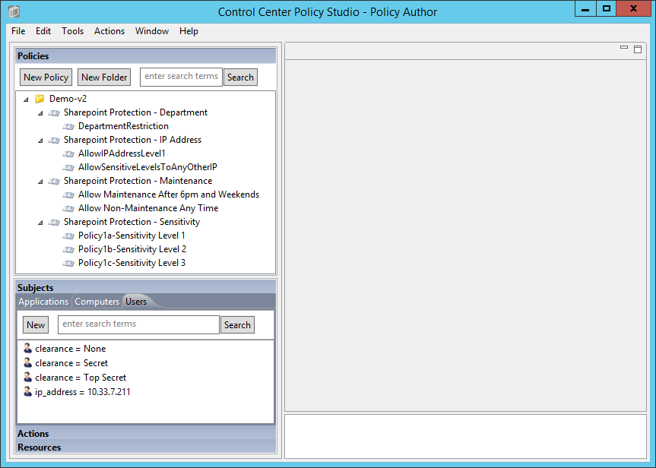Select the Users tab
The height and width of the screenshot is (468, 656).
click(x=136, y=302)
